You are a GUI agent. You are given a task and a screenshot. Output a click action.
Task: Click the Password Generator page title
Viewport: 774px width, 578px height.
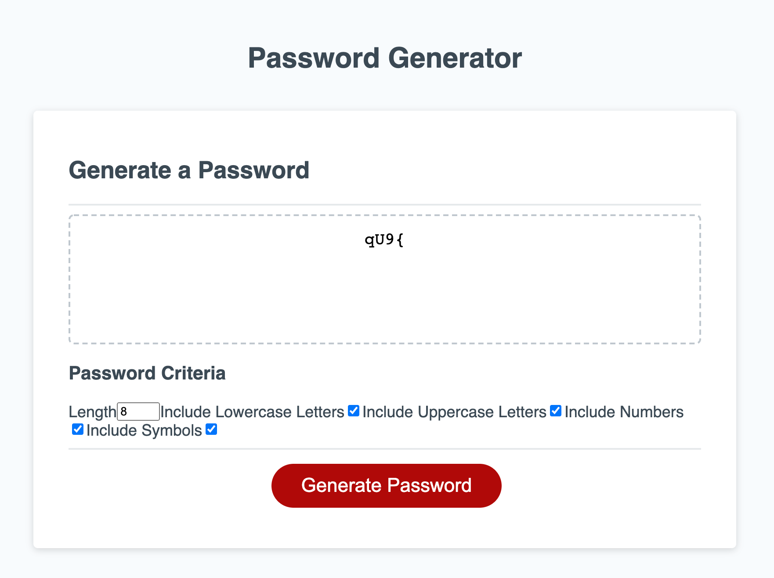[385, 58]
